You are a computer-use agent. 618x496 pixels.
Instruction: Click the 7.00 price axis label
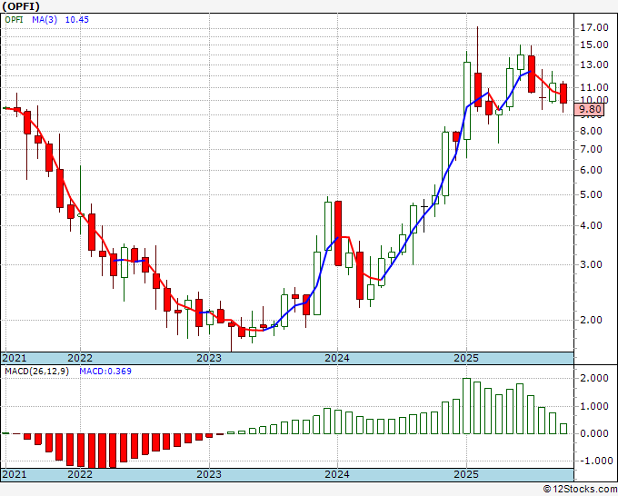coord(592,149)
